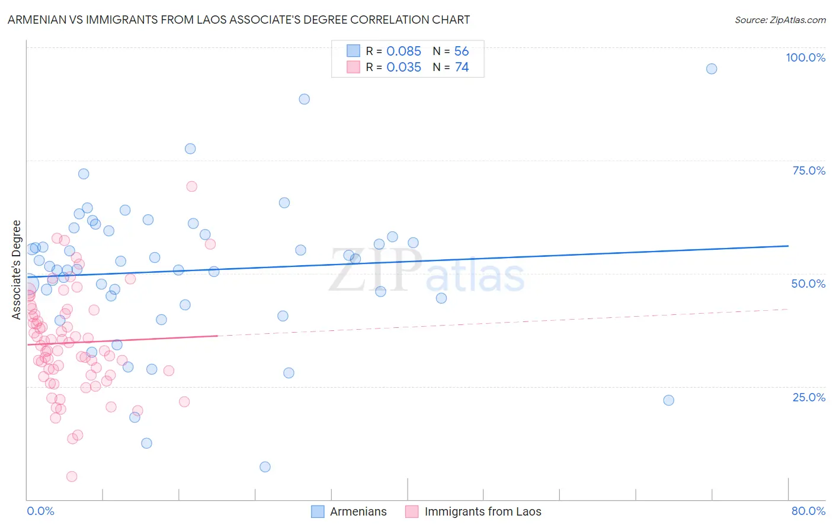
Task: Select the Immigrants from Laos legend label
Action: pyautogui.click(x=483, y=511)
